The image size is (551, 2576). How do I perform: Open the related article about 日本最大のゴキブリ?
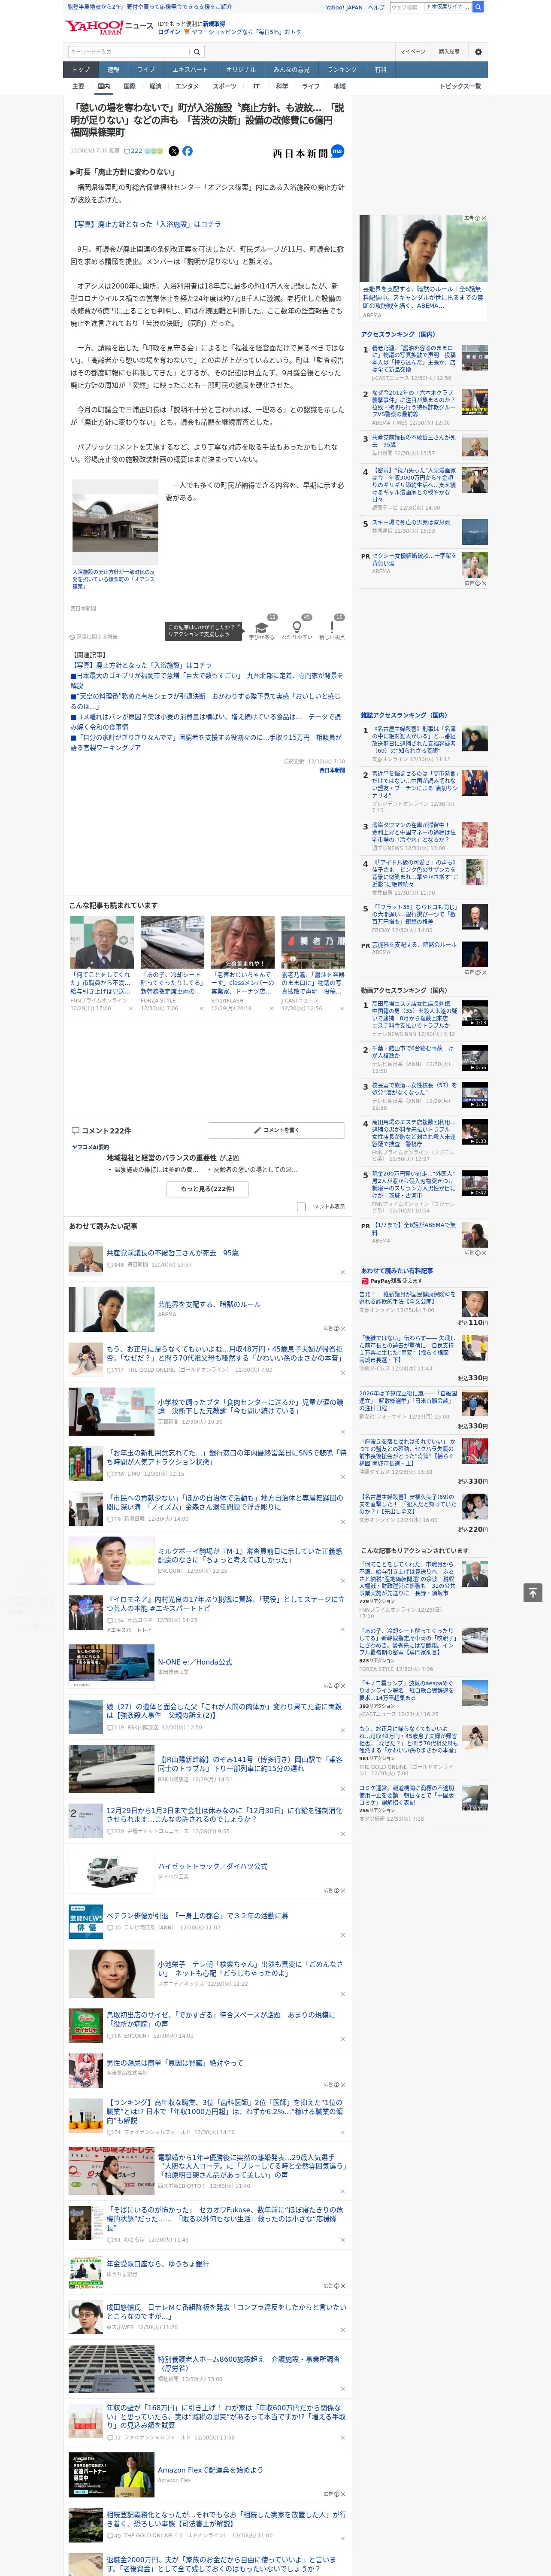click(206, 680)
